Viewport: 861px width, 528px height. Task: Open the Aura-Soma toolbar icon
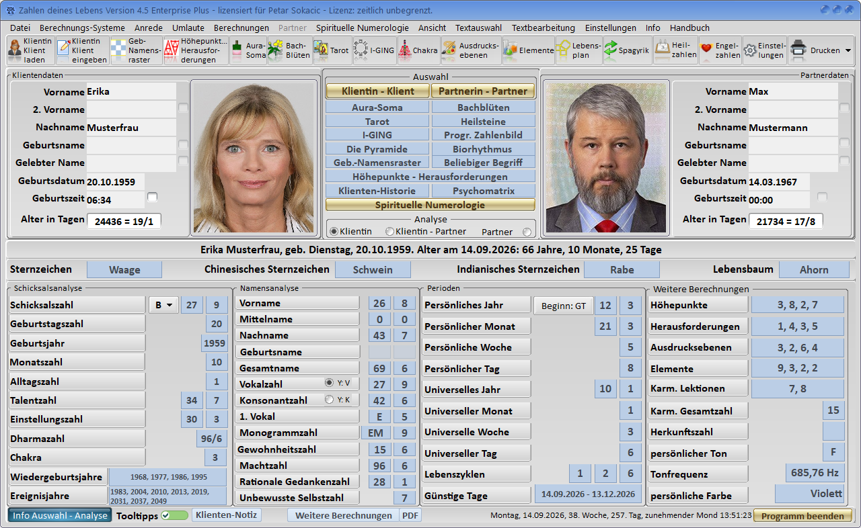(248, 50)
